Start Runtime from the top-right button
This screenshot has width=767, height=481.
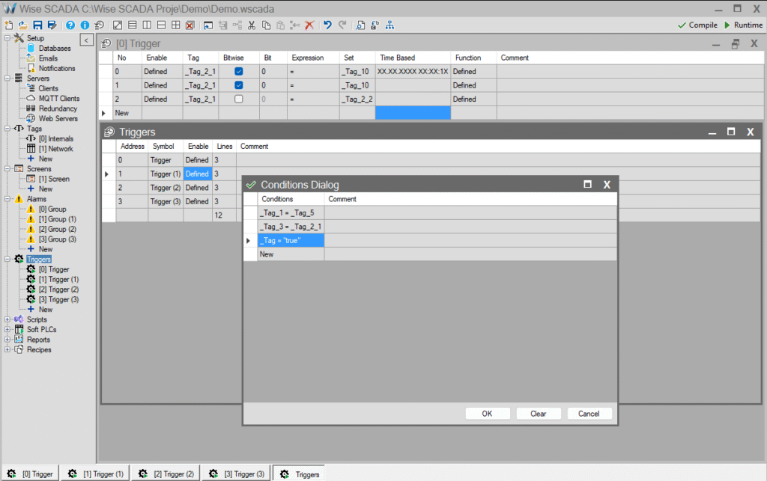(744, 25)
